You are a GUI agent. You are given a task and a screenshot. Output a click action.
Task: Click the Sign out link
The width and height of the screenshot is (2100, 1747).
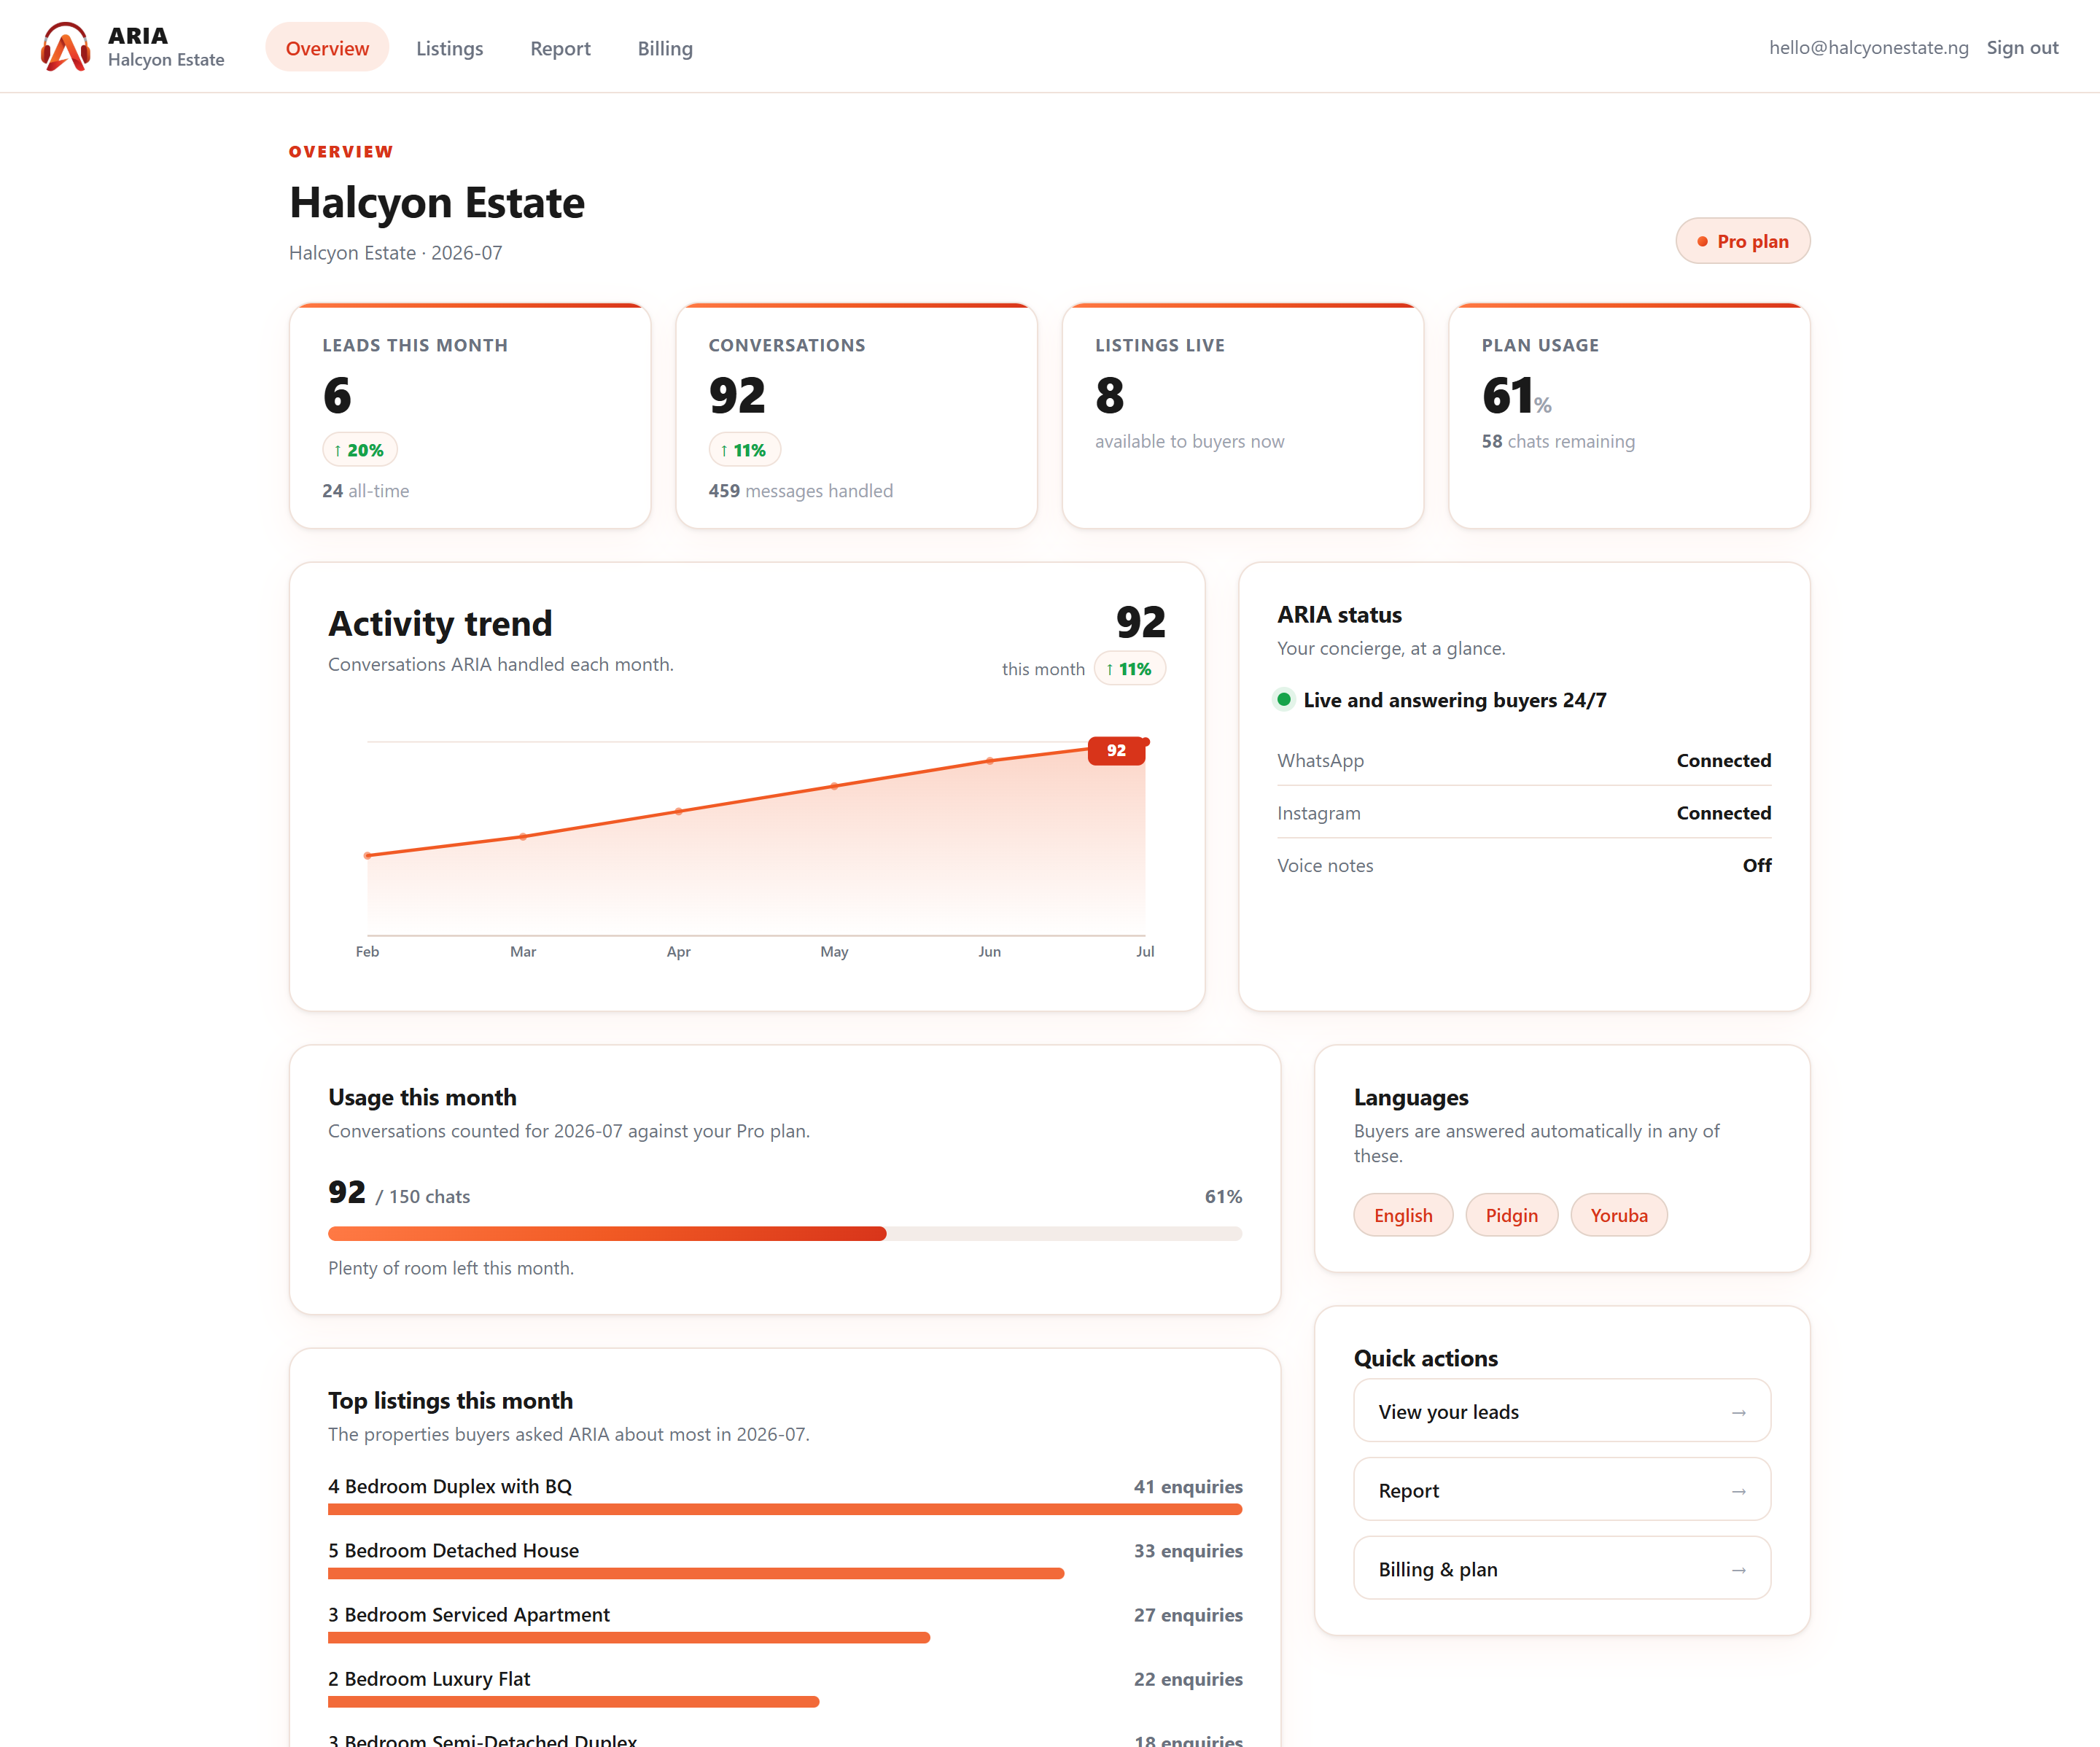pyautogui.click(x=2022, y=47)
